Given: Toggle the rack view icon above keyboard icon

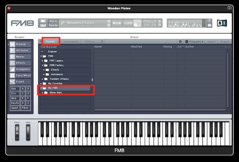Looking at the screenshot, I should coord(43,21).
